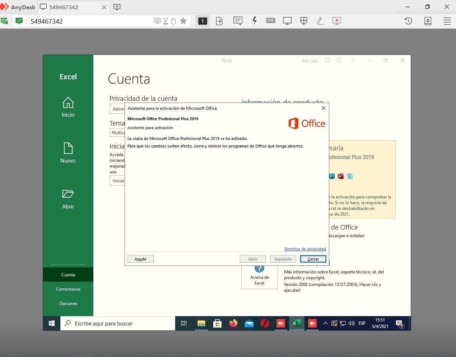This screenshot has width=456, height=357.
Task: Toggle privacy mode in the AnyDesk toolbar
Action: 158,21
